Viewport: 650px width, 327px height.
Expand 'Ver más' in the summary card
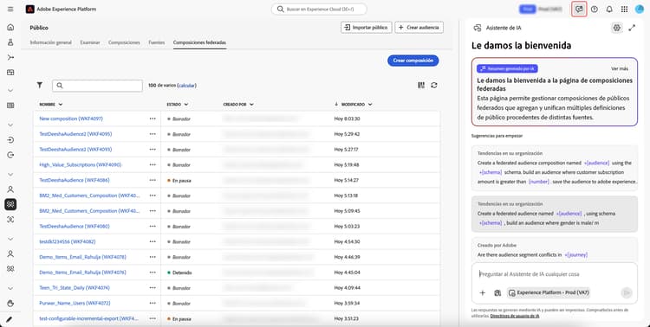[620, 68]
